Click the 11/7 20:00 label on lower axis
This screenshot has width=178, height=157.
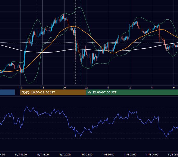pyautogui.click(x=64, y=155)
